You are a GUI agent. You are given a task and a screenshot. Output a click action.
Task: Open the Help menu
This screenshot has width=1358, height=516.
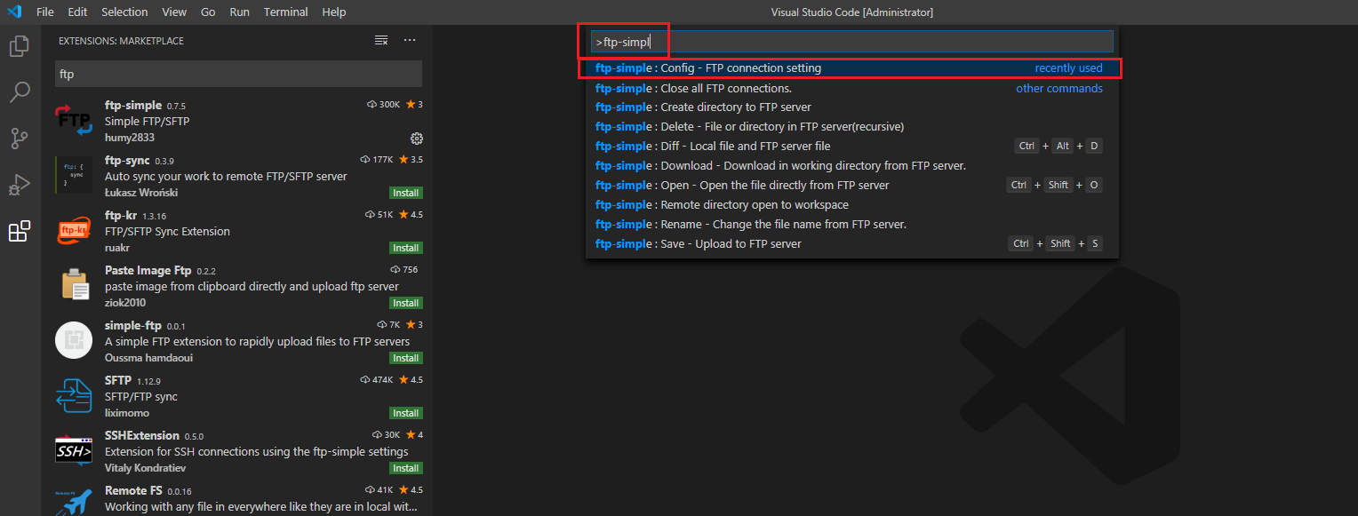click(x=334, y=12)
